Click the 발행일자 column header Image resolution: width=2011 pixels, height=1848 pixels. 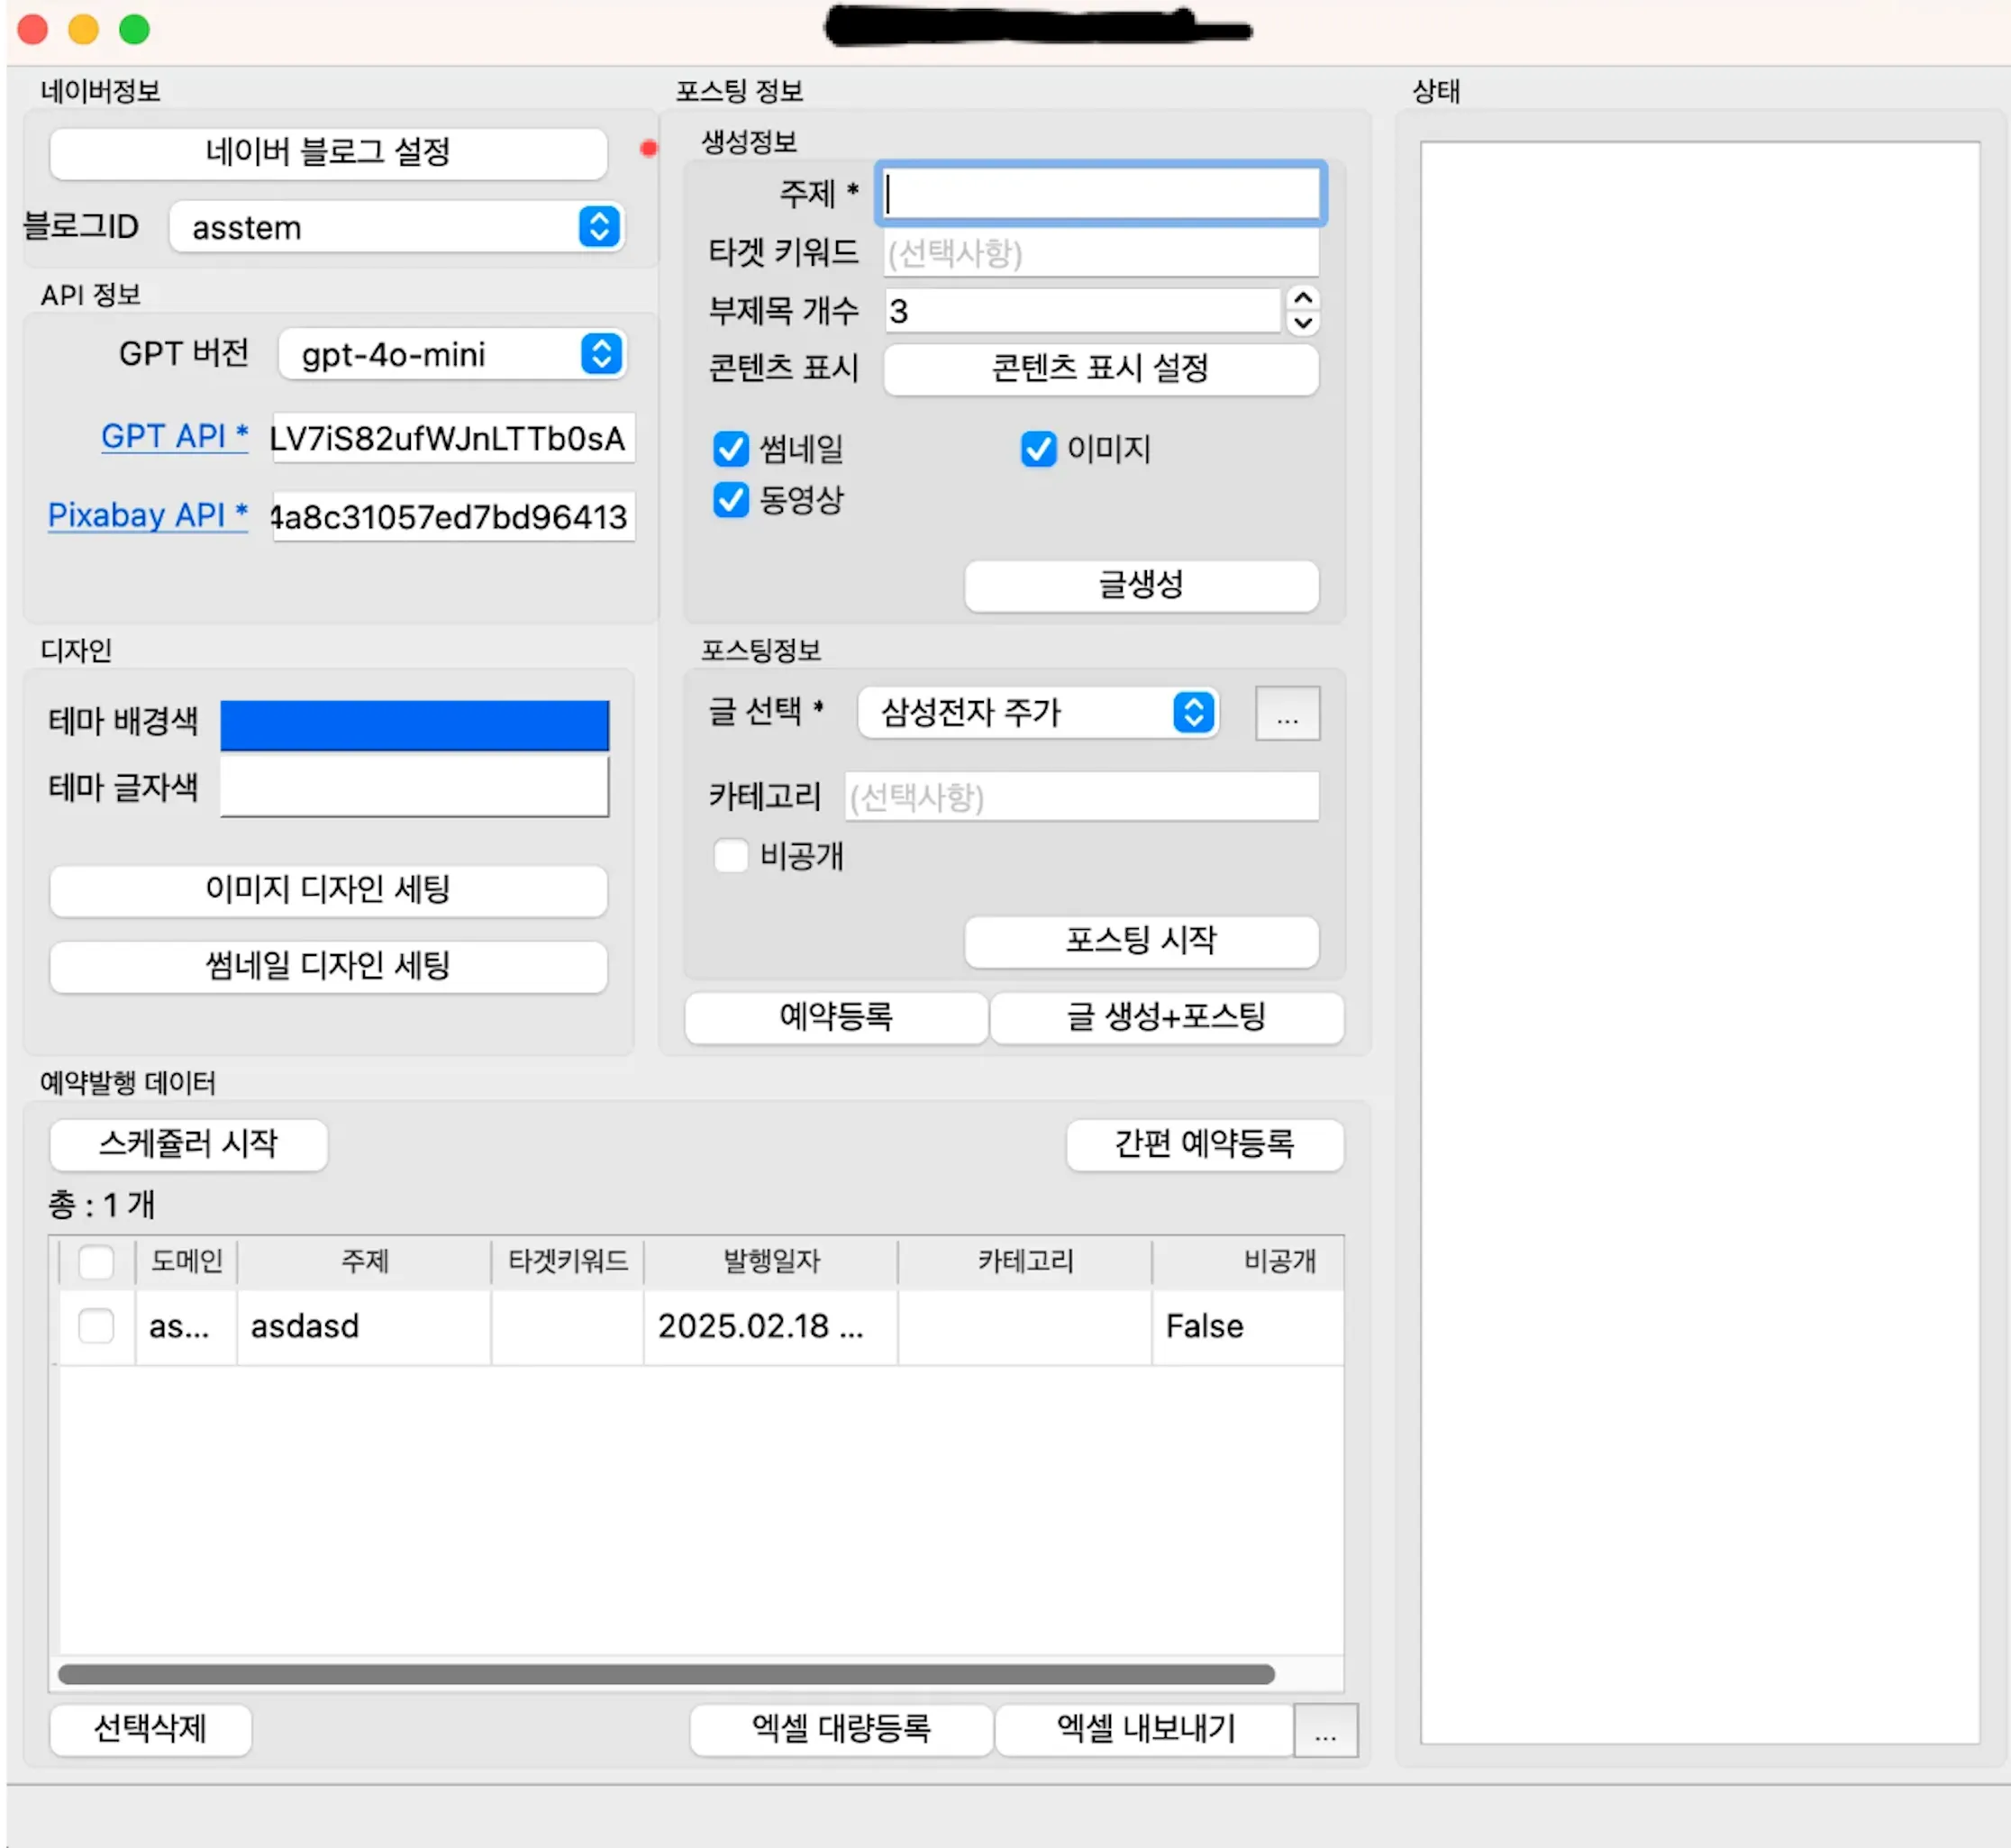[771, 1261]
